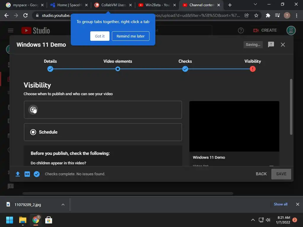
Task: Click the share page icon in address bar
Action: [x=246, y=15]
